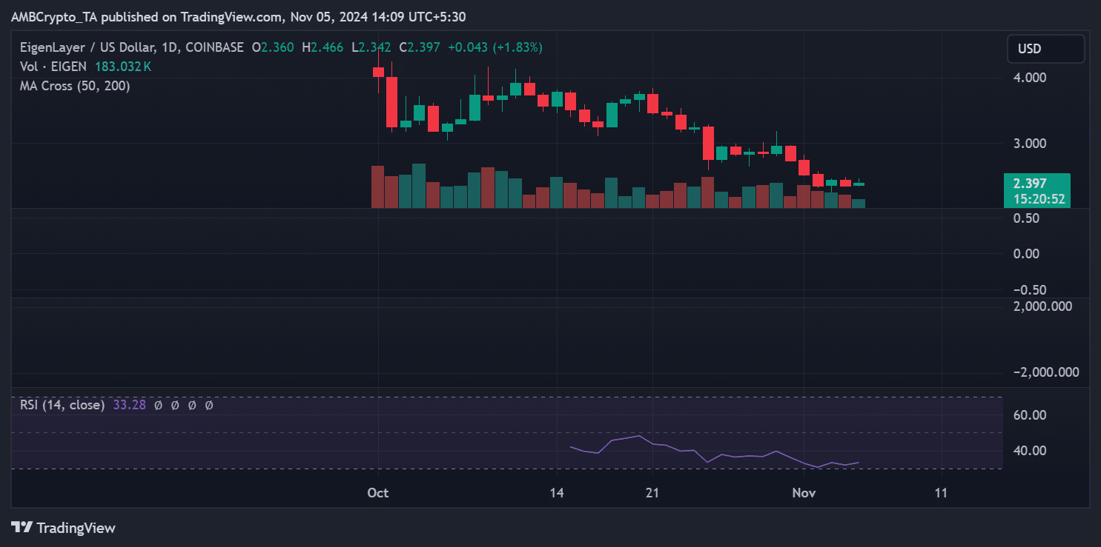The image size is (1101, 547).
Task: Click the Oct date axis label
Action: tap(378, 493)
